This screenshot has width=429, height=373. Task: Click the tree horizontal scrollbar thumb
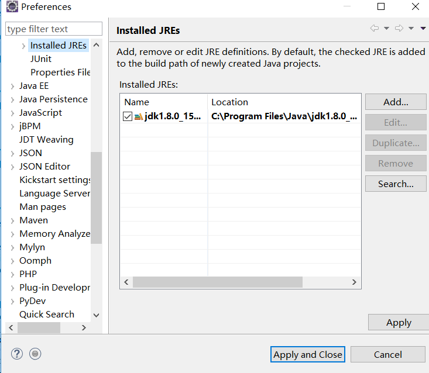pyautogui.click(x=39, y=327)
